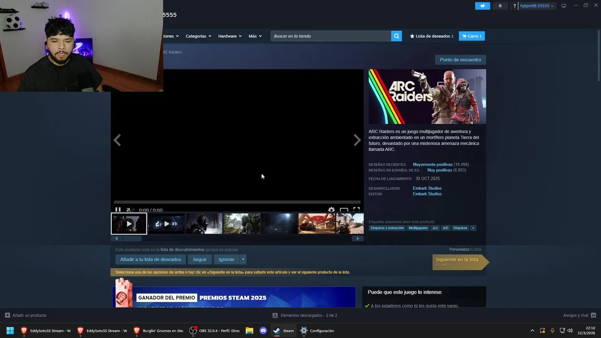Pause the trailer video
This screenshot has height=338, width=601.
click(118, 210)
